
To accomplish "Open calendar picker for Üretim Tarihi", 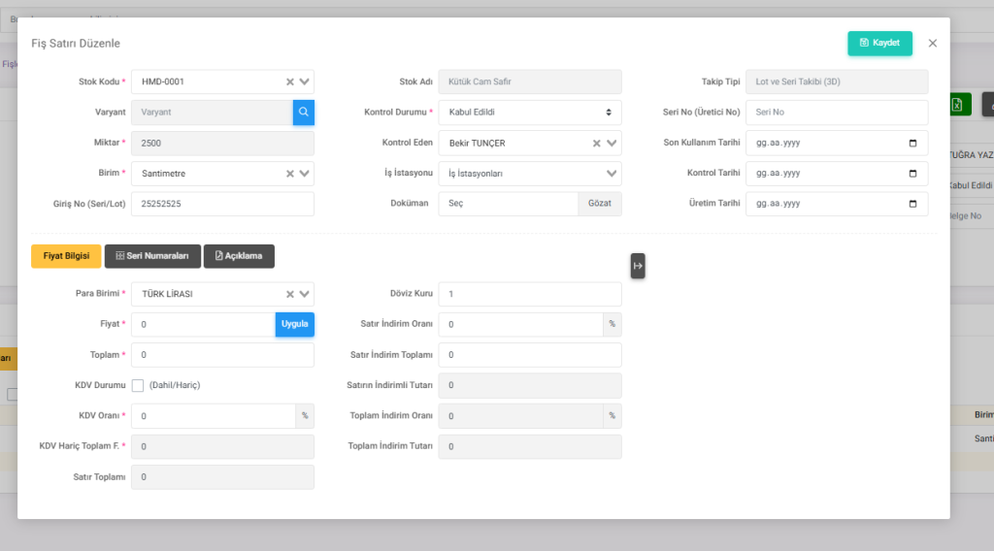I will click(912, 204).
